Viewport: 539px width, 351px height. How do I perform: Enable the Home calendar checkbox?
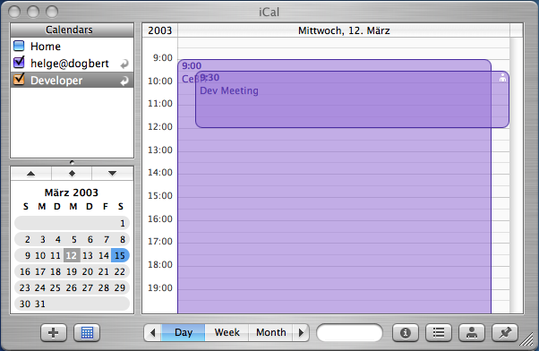(19, 46)
